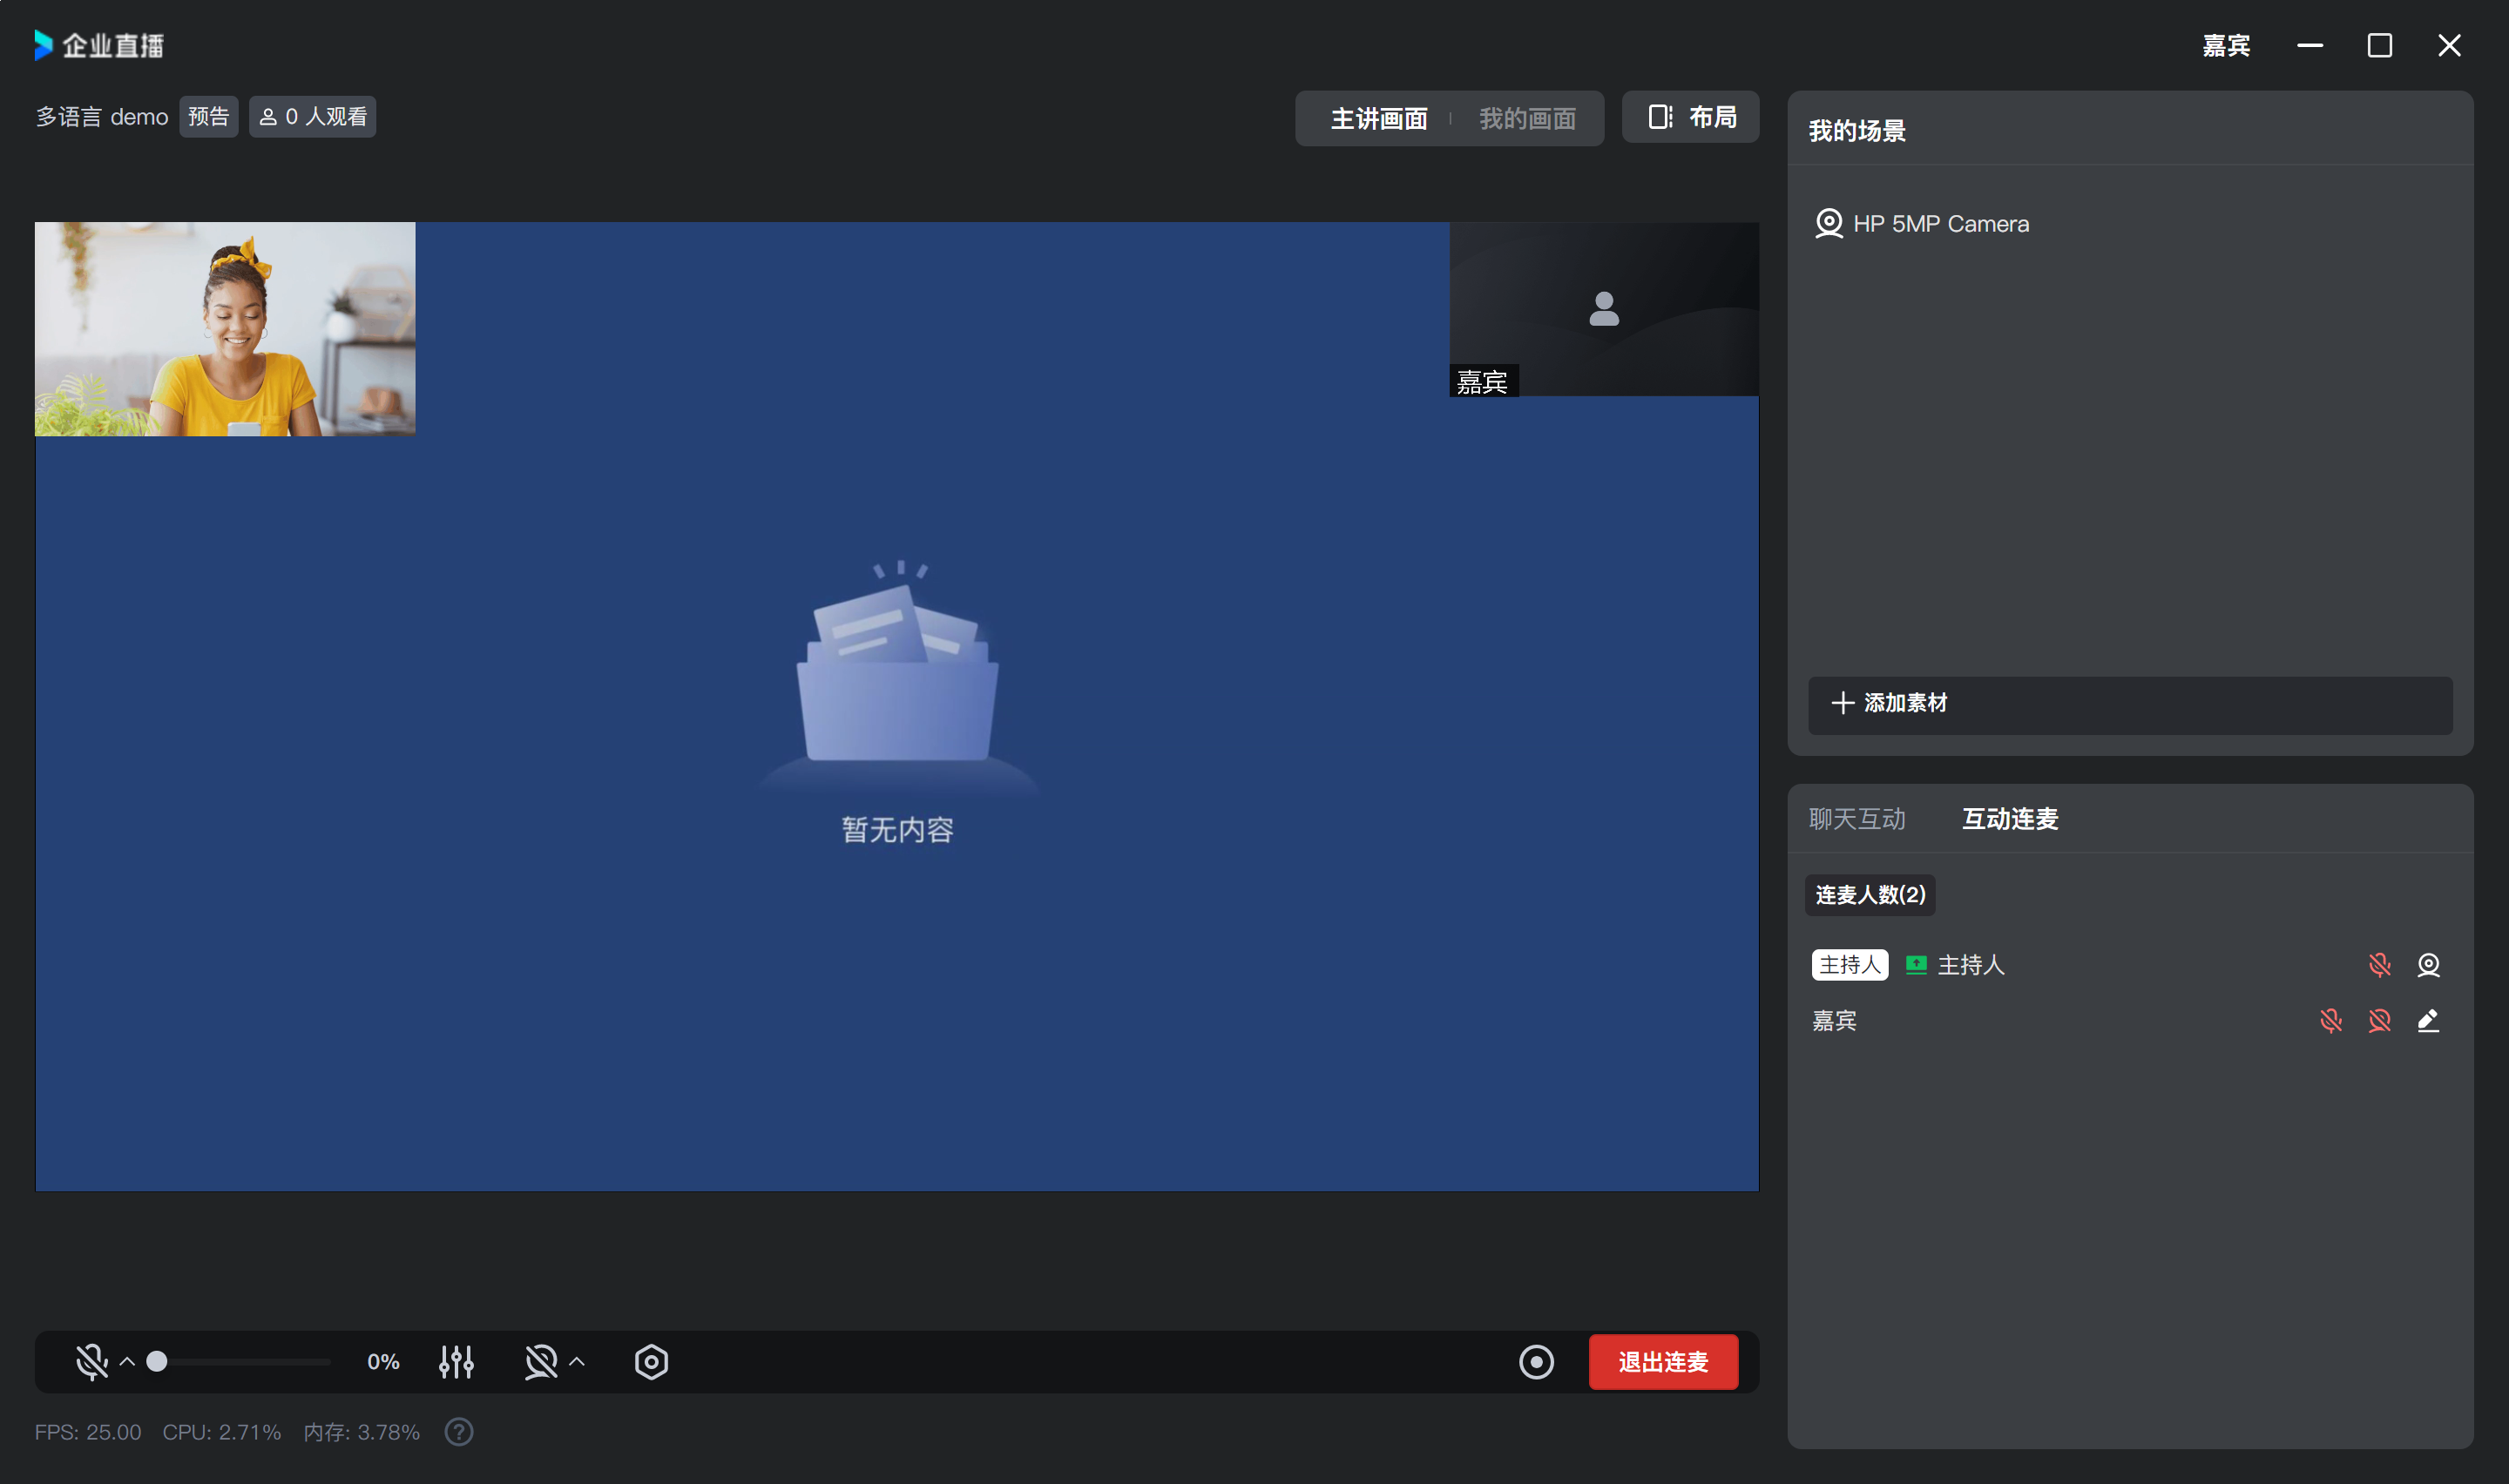
Task: Switch to 我的画面 view
Action: click(x=1527, y=118)
